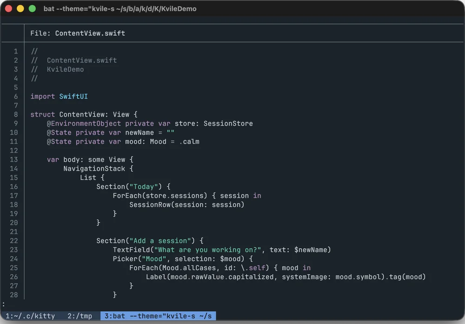Click the string "Today" on line 16
Viewport: 465px width, 324px height.
pos(144,187)
